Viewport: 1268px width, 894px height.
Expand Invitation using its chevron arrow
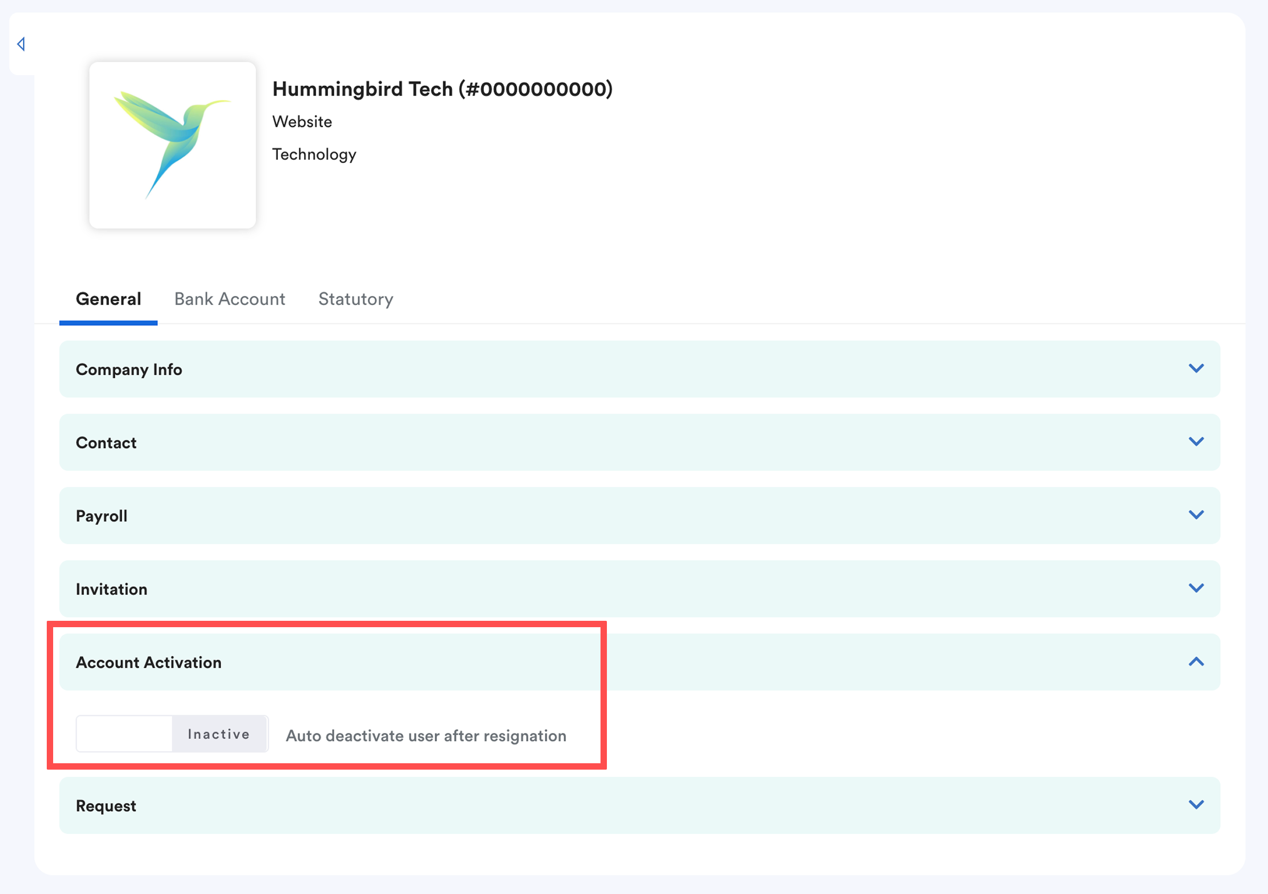click(x=1196, y=588)
